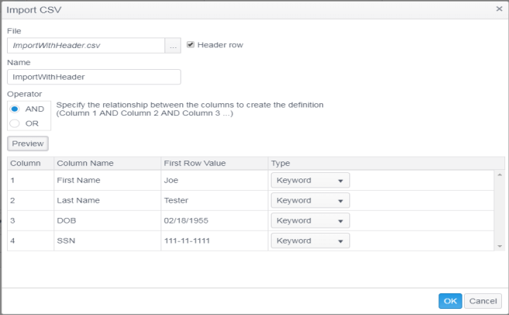Open Type dropdown for First Name row
The height and width of the screenshot is (315, 509).
click(310, 180)
